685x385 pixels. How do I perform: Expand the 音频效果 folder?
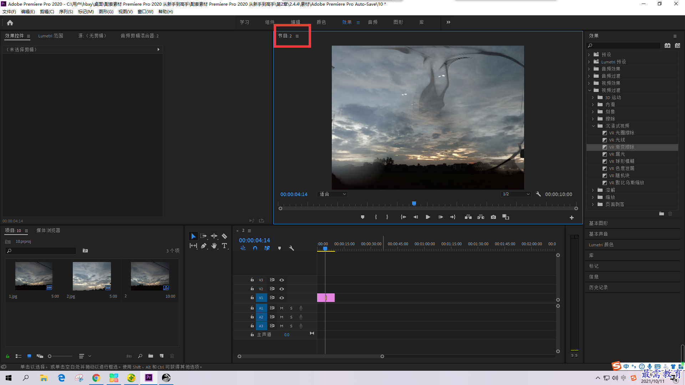click(x=589, y=69)
